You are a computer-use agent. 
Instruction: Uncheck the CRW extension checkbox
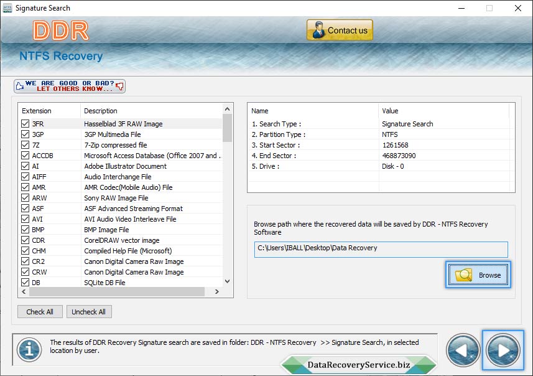click(x=25, y=271)
